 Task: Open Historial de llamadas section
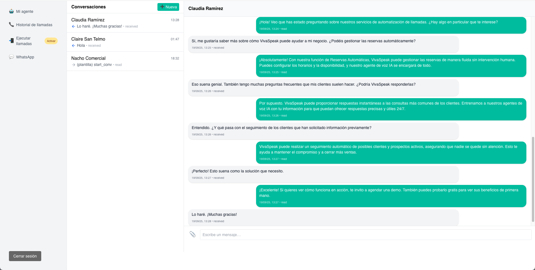pyautogui.click(x=34, y=25)
